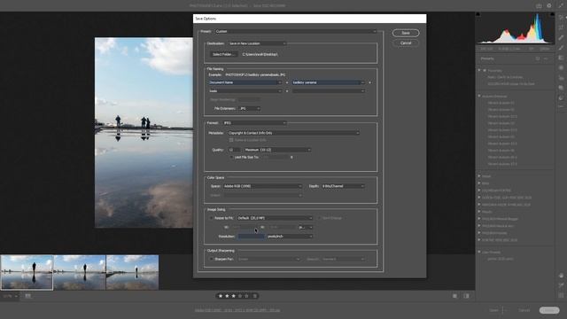Toggle filmstrip icon at bottom left

[27, 296]
